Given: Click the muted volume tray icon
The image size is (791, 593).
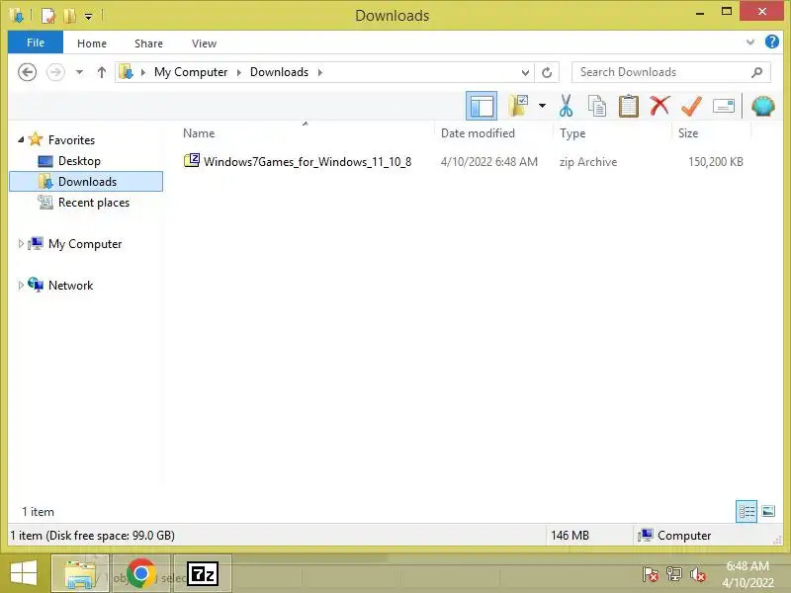Looking at the screenshot, I should [x=698, y=574].
